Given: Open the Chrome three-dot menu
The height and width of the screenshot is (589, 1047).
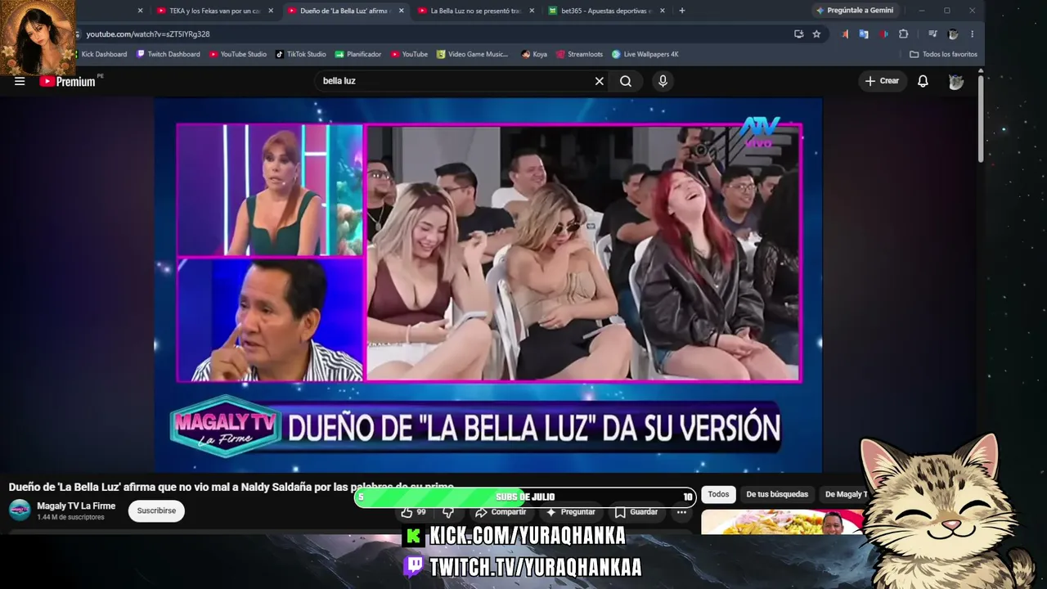Looking at the screenshot, I should (972, 34).
